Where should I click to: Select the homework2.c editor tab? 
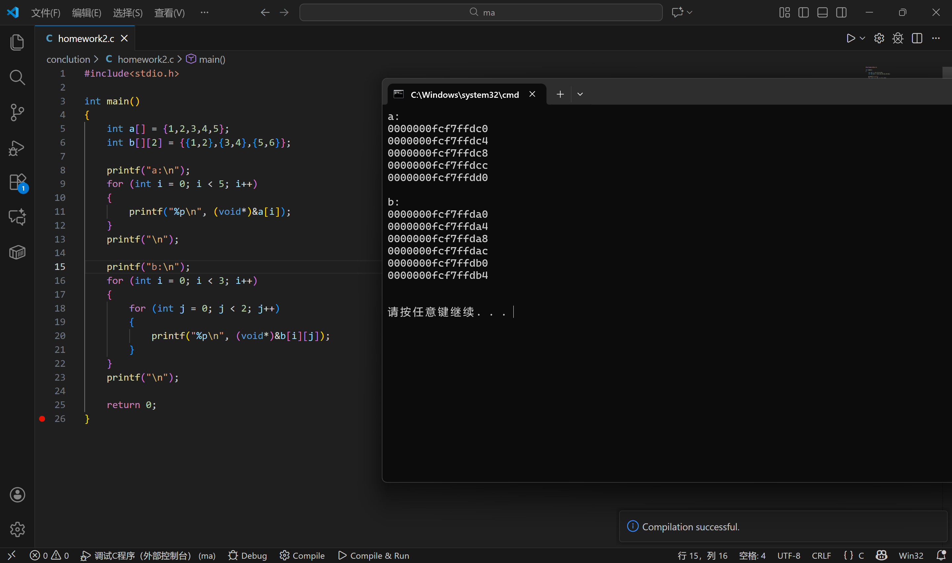click(86, 38)
